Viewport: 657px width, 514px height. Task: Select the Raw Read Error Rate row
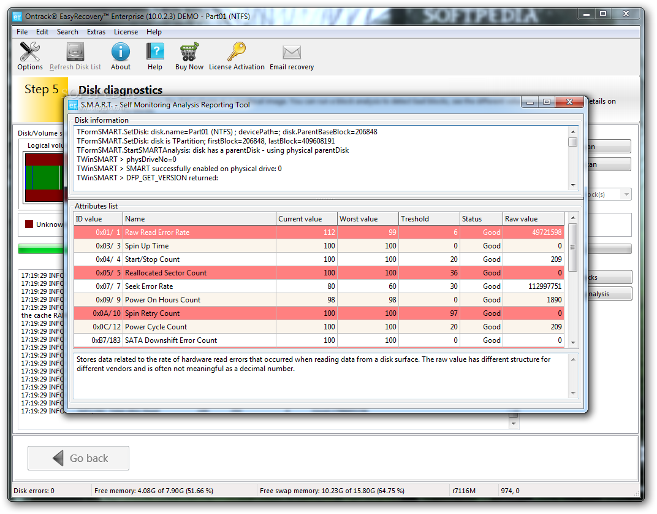tap(319, 232)
